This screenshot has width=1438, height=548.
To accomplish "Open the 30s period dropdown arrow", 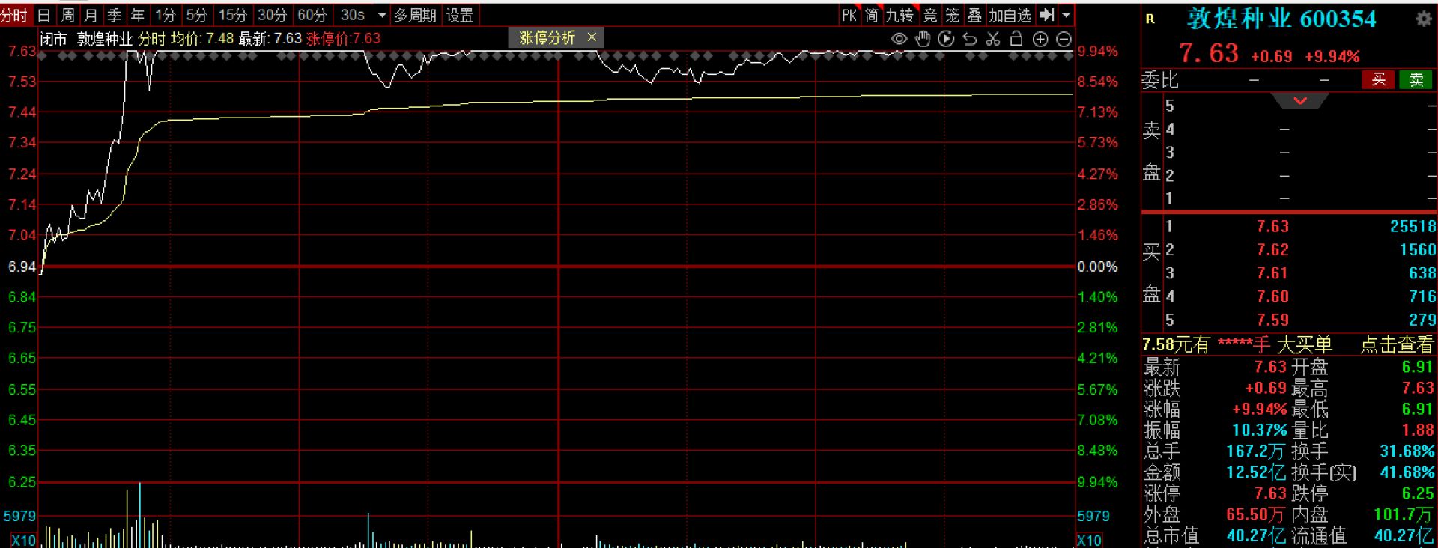I will (382, 15).
